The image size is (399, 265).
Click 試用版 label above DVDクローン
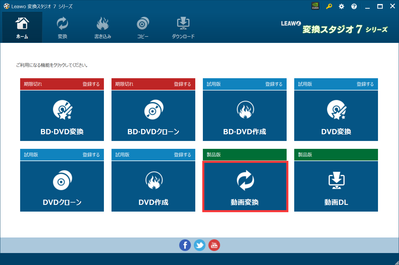tap(31, 155)
